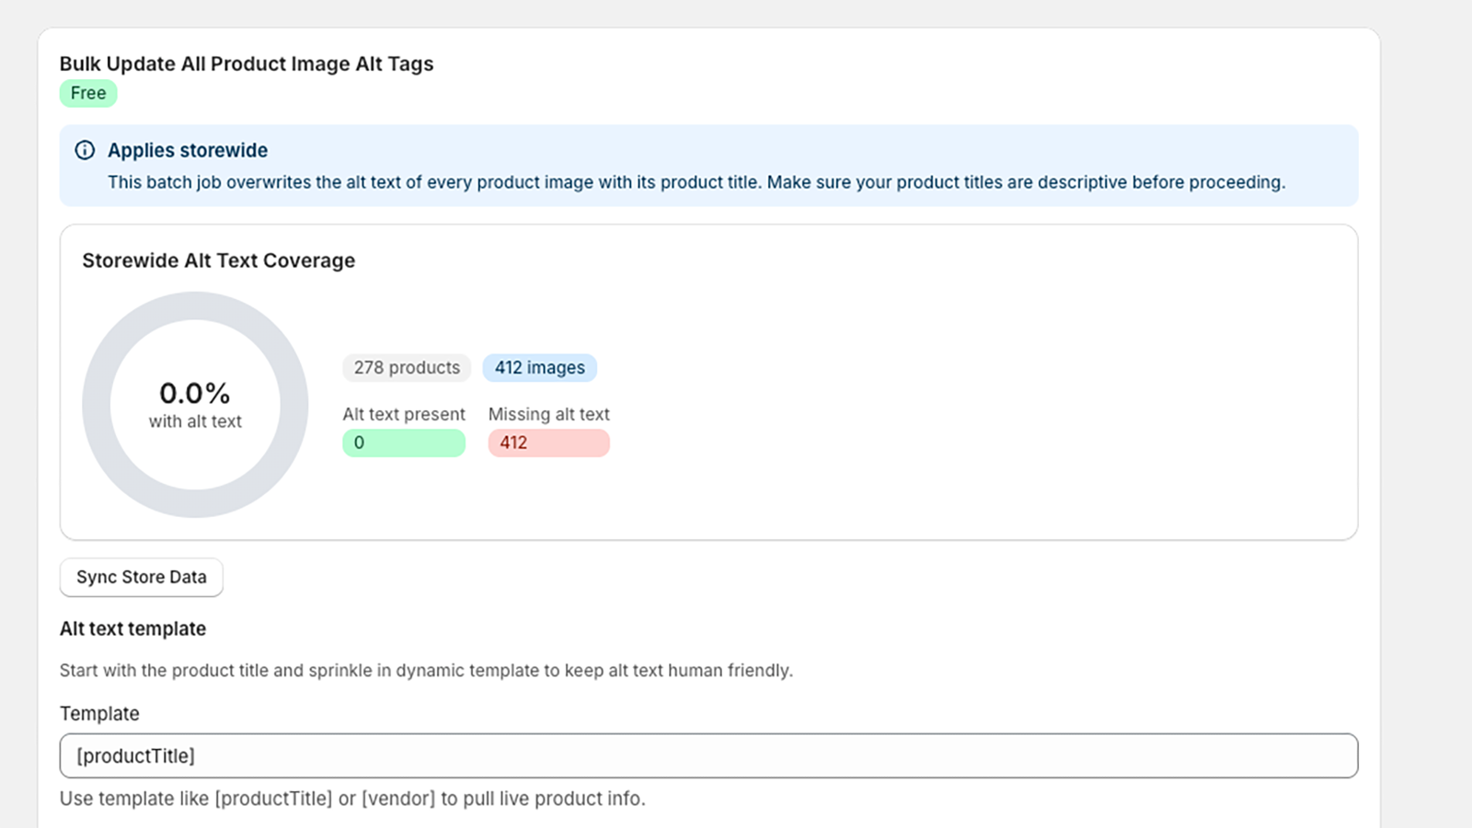
Task: Click the Storewide Alt Text Coverage heading
Action: (x=219, y=260)
